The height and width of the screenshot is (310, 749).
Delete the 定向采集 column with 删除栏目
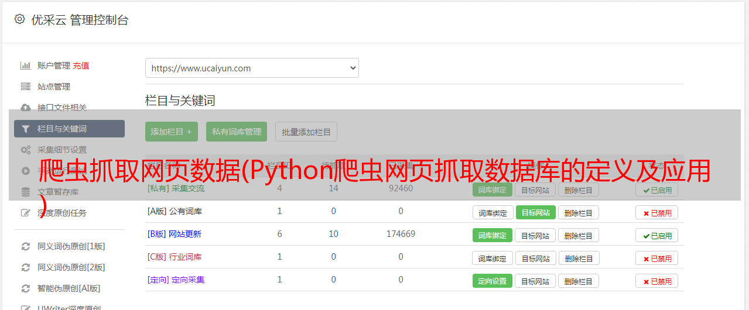point(579,281)
